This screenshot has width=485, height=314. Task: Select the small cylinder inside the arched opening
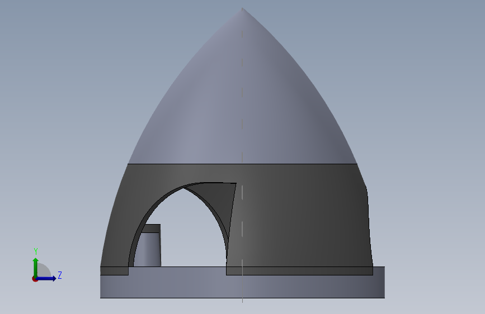(x=148, y=249)
